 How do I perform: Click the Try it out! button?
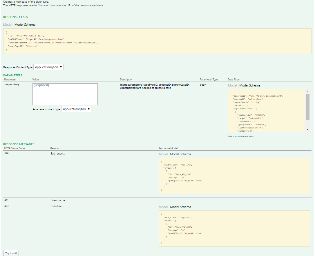tap(11, 253)
